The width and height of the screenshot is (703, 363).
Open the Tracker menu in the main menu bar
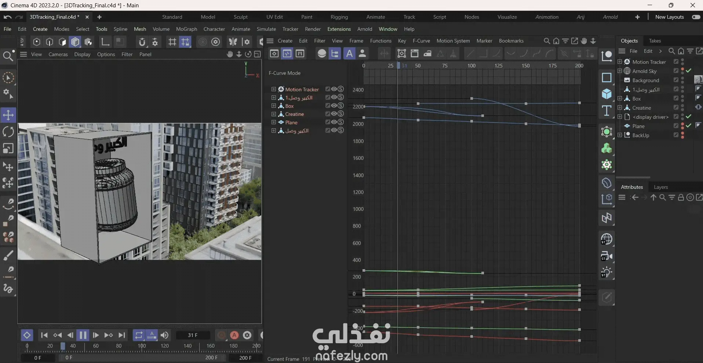(x=290, y=29)
